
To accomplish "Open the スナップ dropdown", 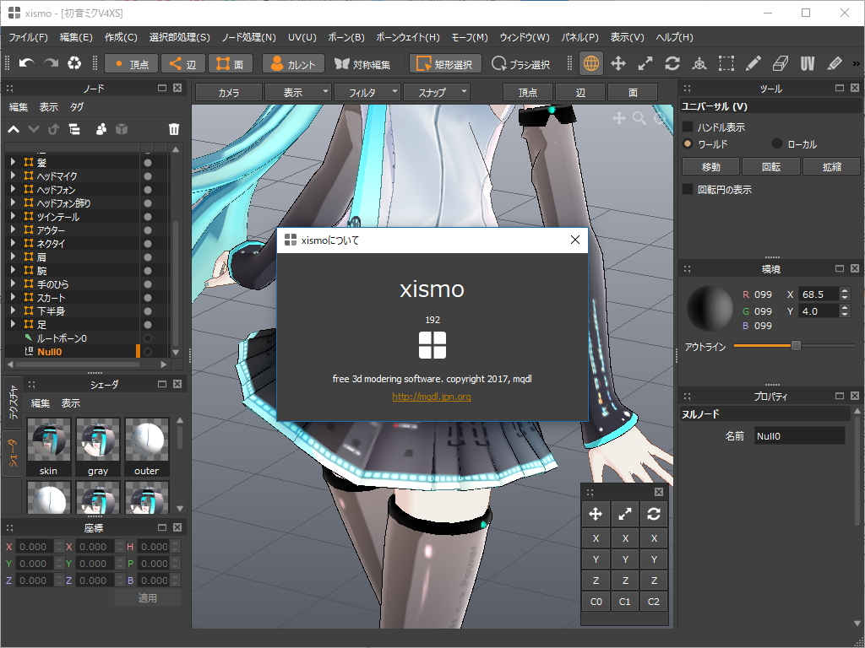I will 437,92.
